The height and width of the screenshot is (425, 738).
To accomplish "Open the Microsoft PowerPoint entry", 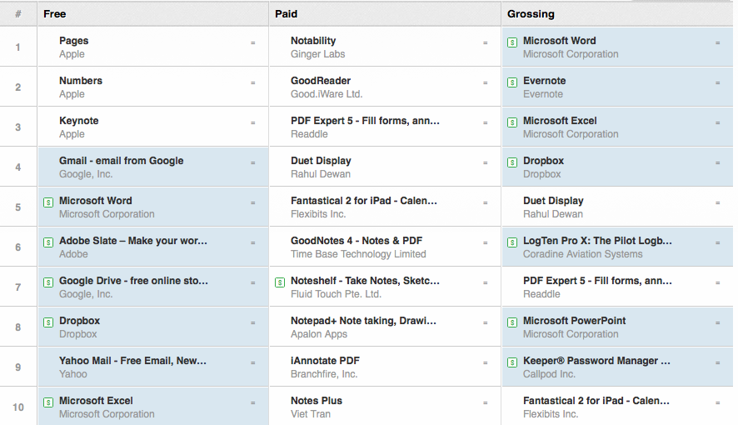I will click(575, 321).
